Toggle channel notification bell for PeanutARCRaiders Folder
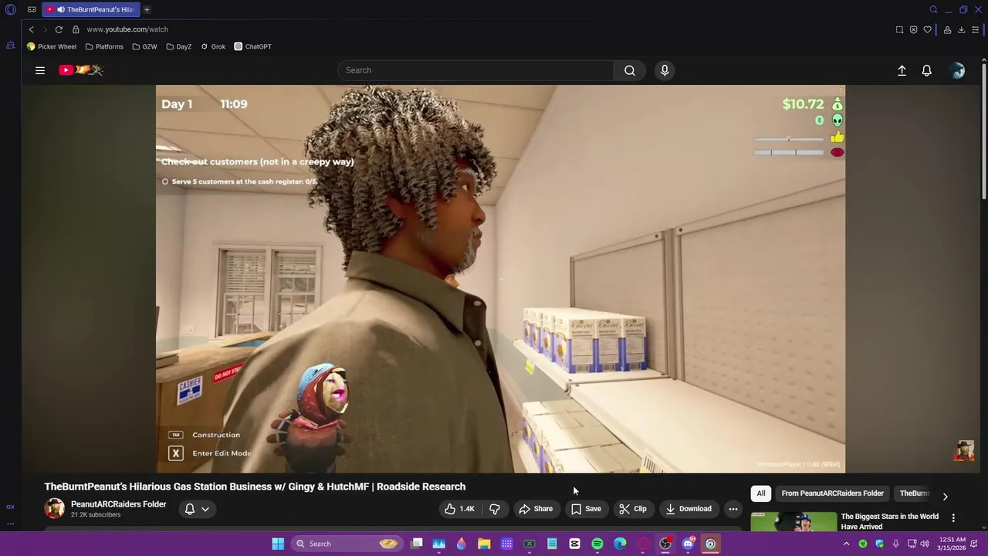 [190, 509]
